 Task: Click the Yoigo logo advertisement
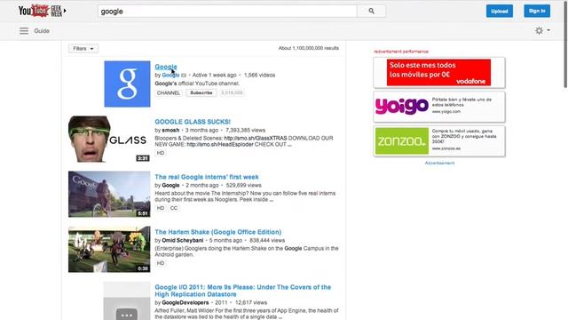[x=402, y=107]
